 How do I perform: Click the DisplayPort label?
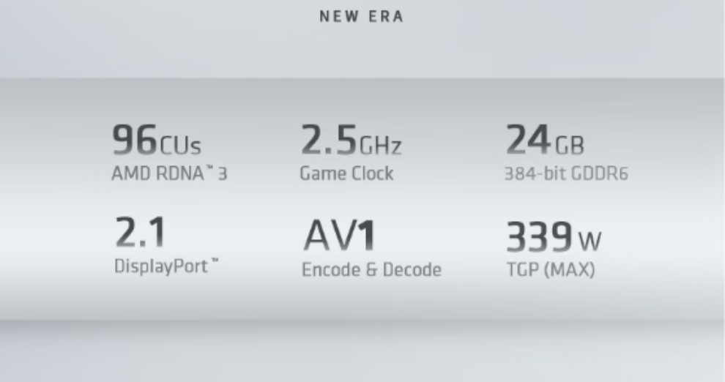pyautogui.click(x=160, y=266)
